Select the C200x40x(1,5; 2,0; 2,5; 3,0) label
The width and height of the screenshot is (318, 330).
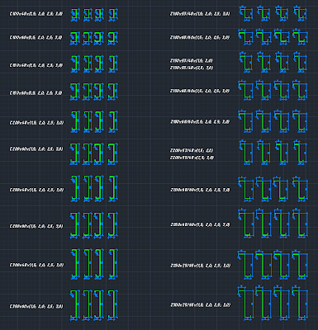[36, 123]
